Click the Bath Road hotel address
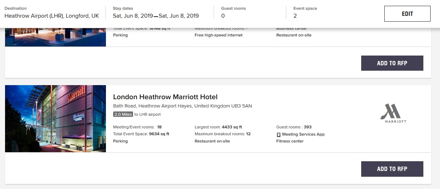Image resolution: width=440 pixels, height=189 pixels. tap(182, 106)
